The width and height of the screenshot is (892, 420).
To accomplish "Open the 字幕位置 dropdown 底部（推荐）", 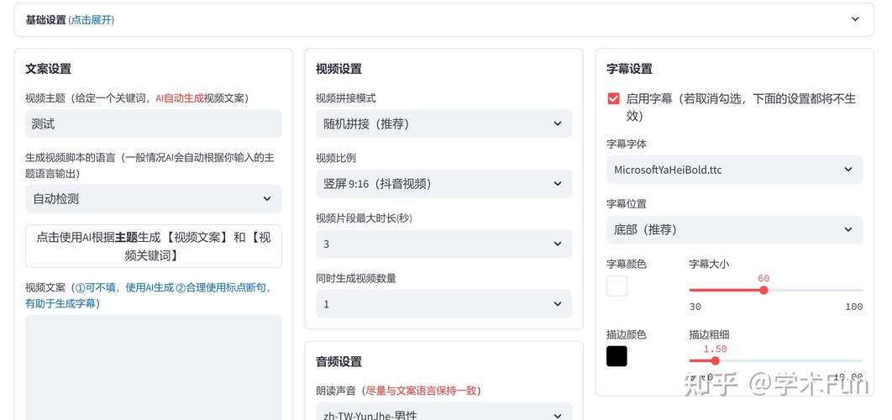I will (734, 229).
